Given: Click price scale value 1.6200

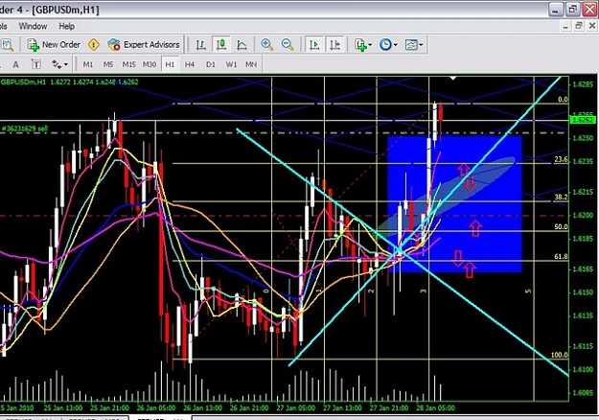Looking at the screenshot, I should coord(584,215).
